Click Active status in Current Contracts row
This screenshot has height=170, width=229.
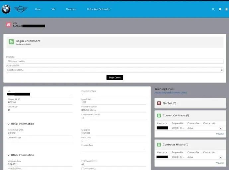[190, 128]
